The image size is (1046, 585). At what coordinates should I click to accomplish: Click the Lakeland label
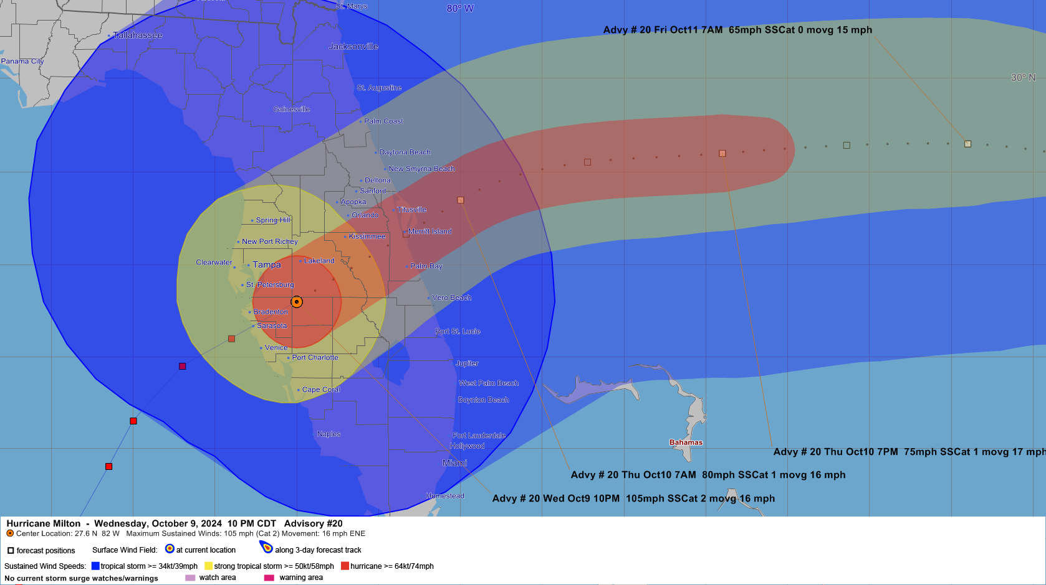pyautogui.click(x=319, y=261)
